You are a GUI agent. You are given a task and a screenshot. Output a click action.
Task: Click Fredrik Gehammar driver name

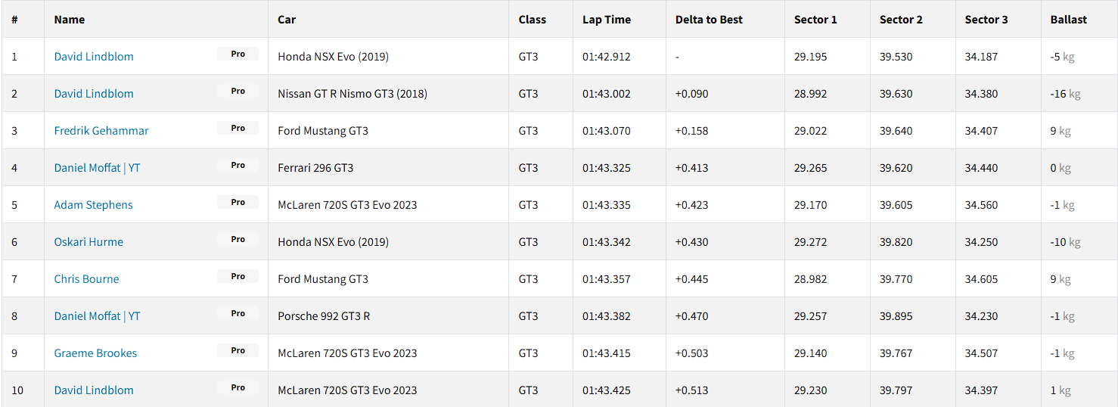point(101,131)
